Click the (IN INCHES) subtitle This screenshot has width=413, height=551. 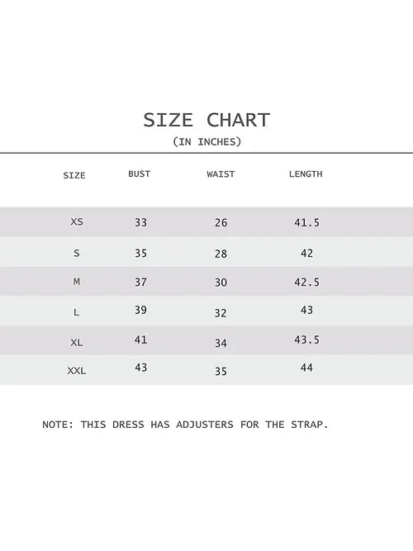point(207,142)
